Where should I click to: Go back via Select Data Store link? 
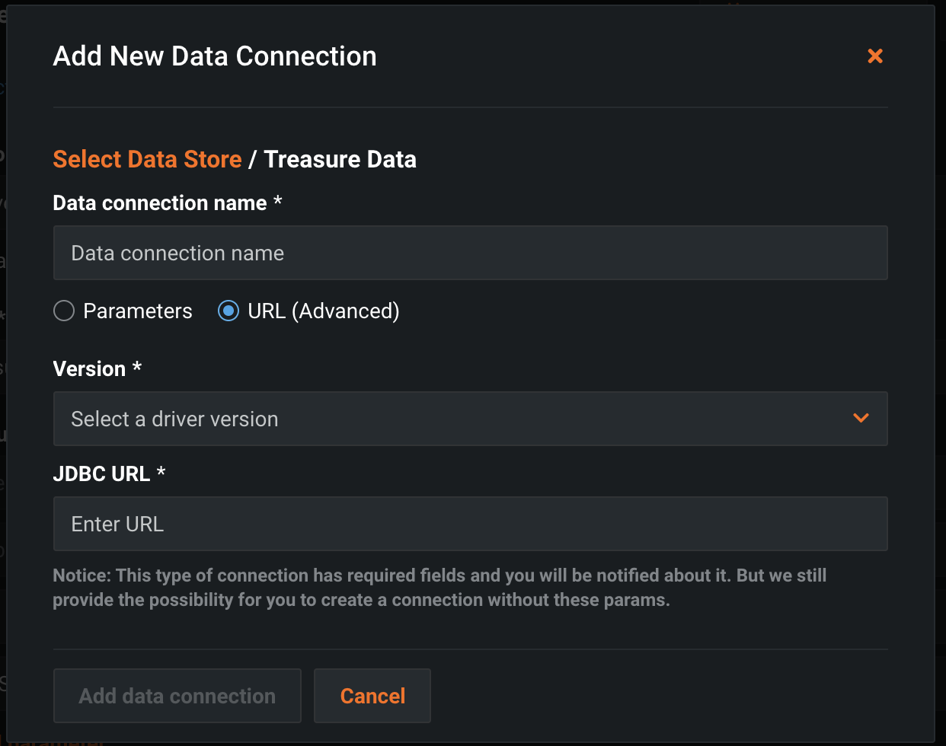[147, 159]
